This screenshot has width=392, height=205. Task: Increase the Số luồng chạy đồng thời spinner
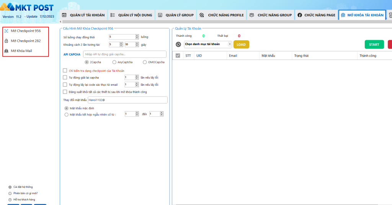point(137,36)
